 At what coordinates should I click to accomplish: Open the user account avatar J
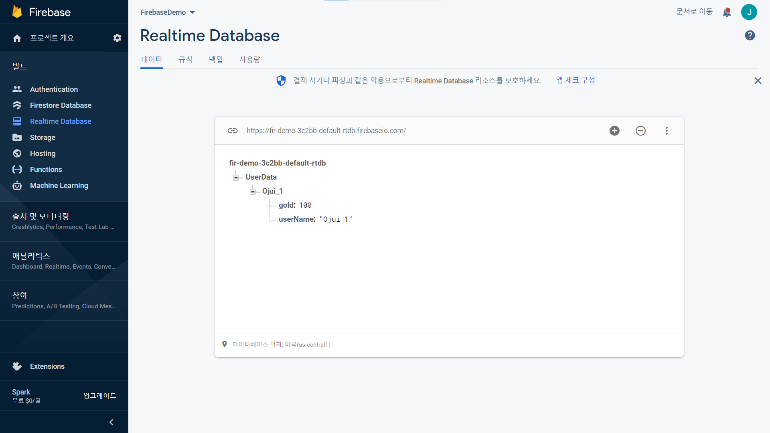click(749, 12)
